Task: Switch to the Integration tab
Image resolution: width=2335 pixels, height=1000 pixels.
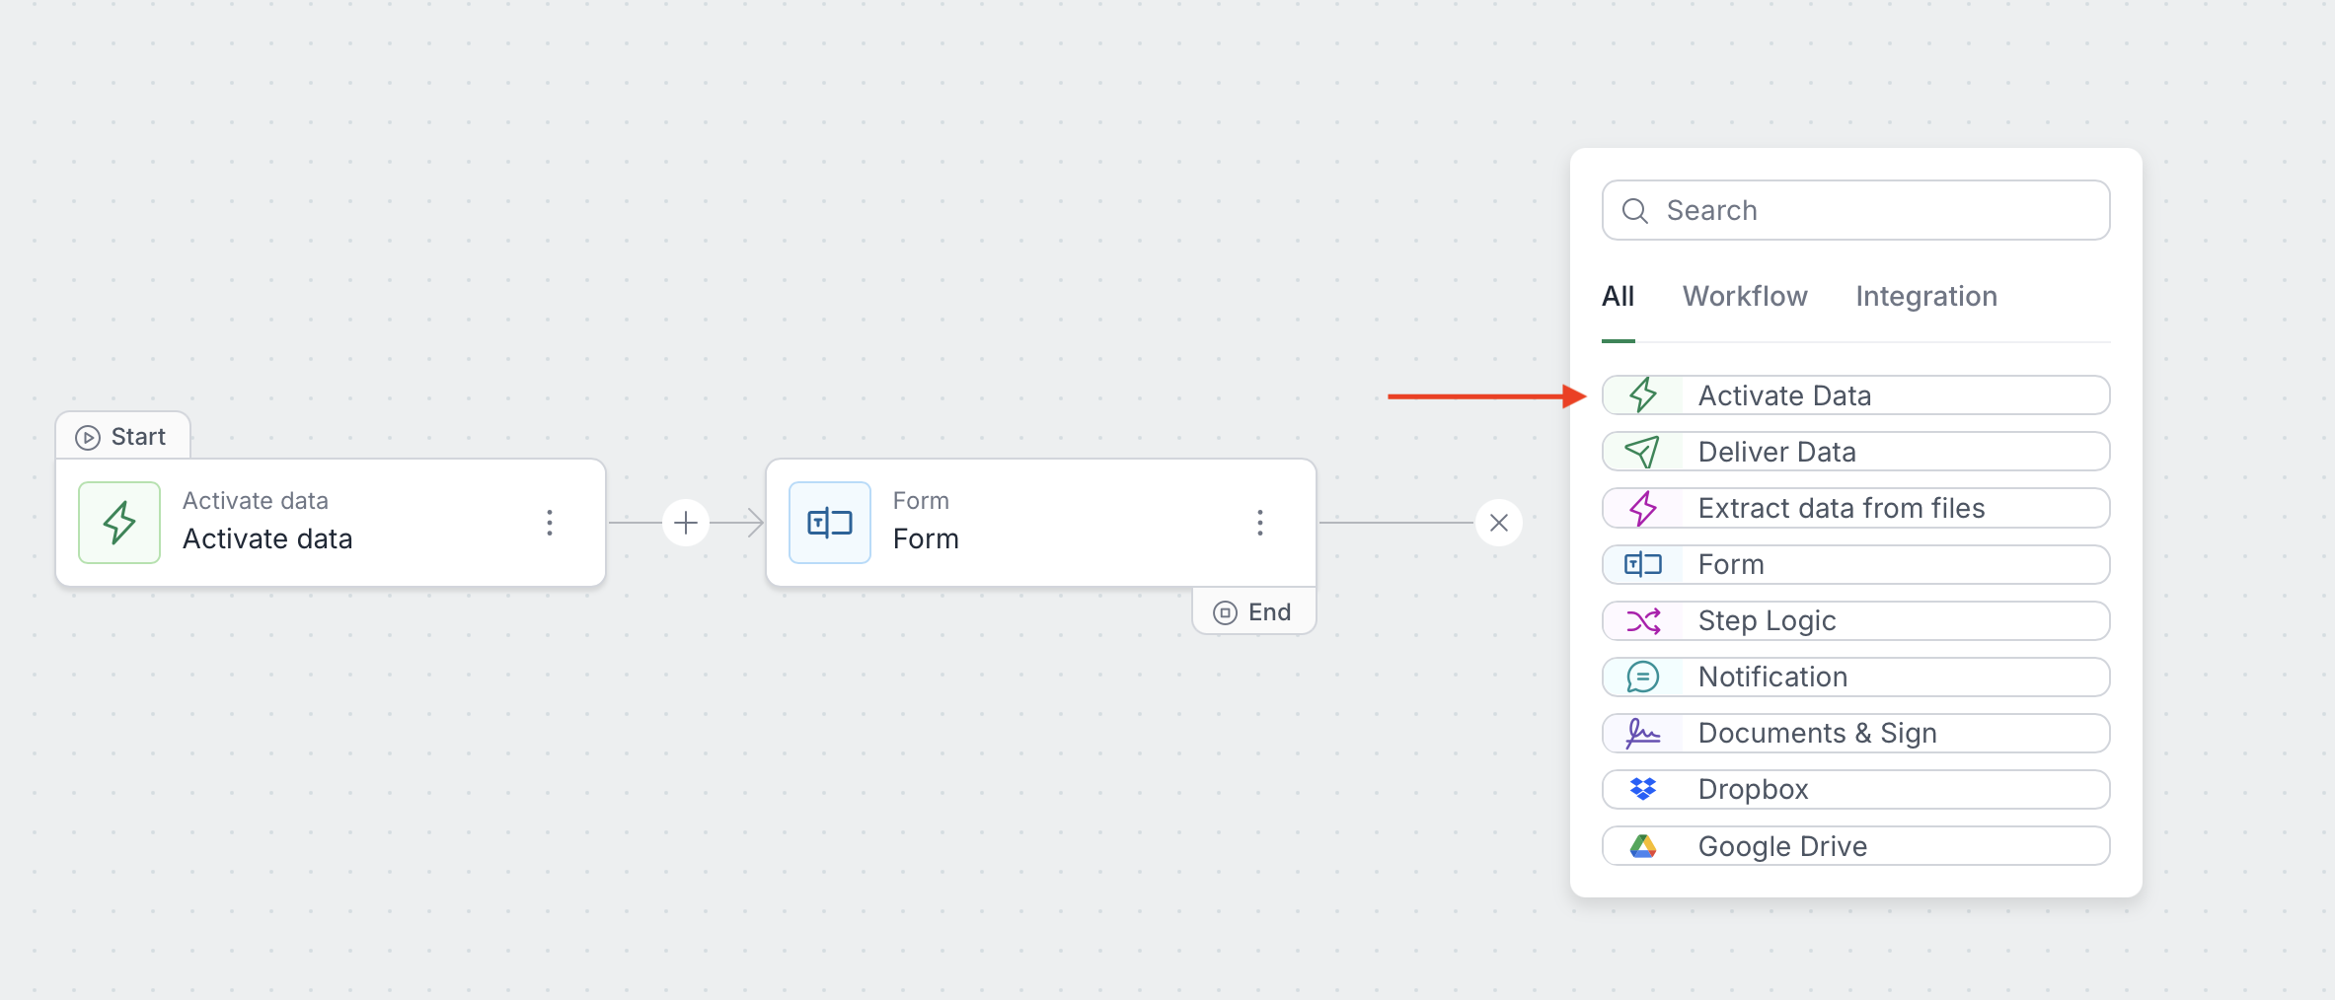Action: pyautogui.click(x=1925, y=296)
